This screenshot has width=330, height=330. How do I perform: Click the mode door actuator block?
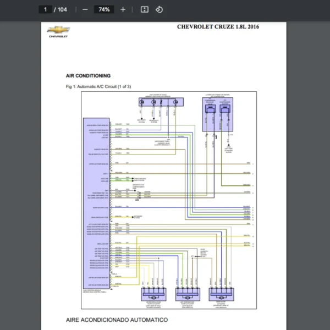[x=222, y=296]
